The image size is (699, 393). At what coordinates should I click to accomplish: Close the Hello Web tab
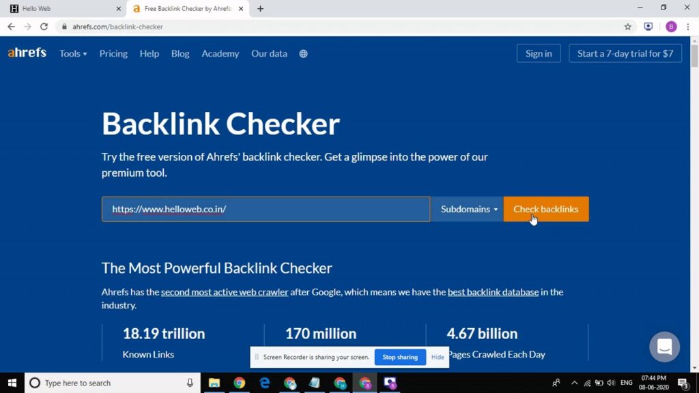118,8
